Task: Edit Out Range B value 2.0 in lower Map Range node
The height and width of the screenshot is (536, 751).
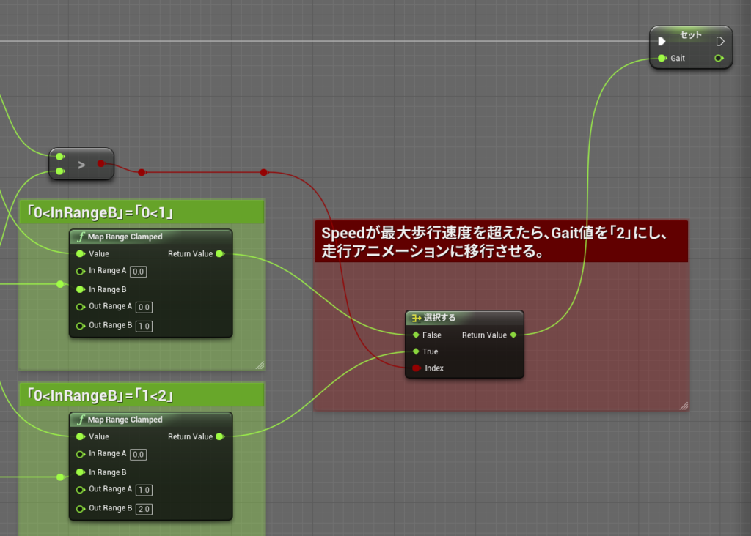Action: coord(144,509)
